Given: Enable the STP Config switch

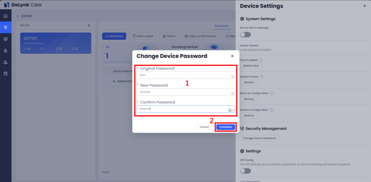Looking at the screenshot, I should tap(245, 171).
